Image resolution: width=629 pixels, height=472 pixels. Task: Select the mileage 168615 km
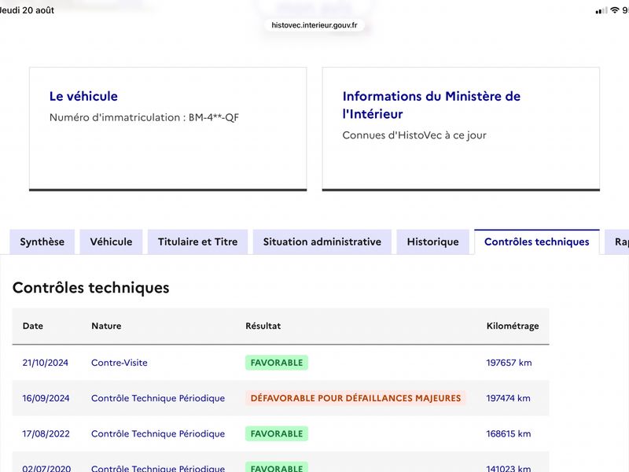coord(509,434)
